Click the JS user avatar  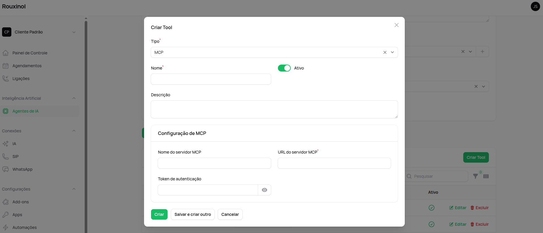[x=535, y=6]
